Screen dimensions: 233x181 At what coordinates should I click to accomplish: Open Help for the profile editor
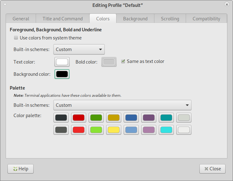(x=20, y=169)
